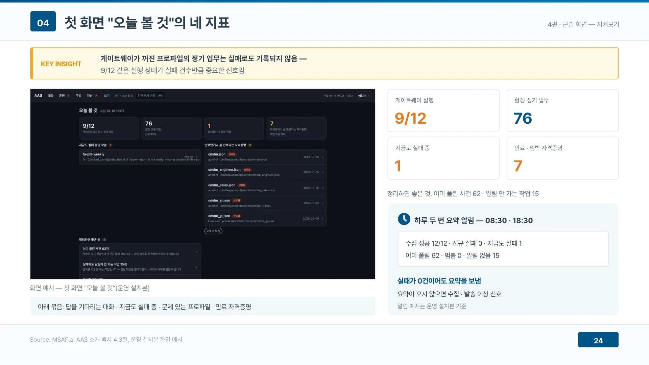Image resolution: width=649 pixels, height=365 pixels.
Task: Click the 만료됨 badge next to omdm_sales.json
Action: (x=242, y=185)
